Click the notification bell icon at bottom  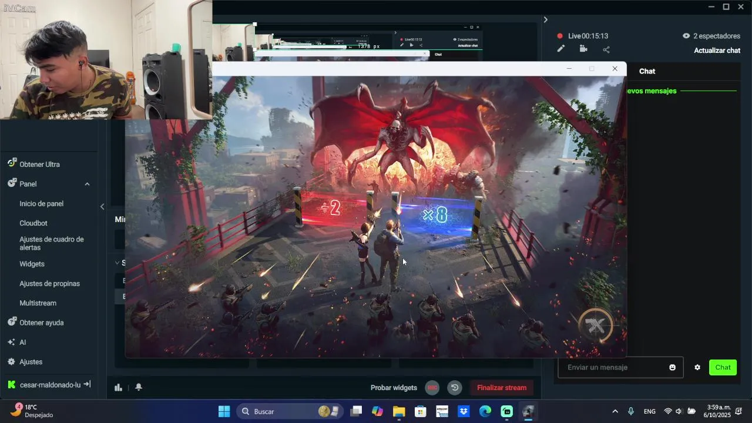139,387
